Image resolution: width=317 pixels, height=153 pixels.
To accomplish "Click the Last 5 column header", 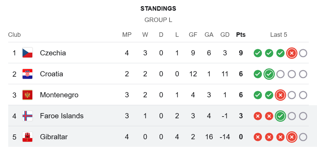I will (x=279, y=35).
